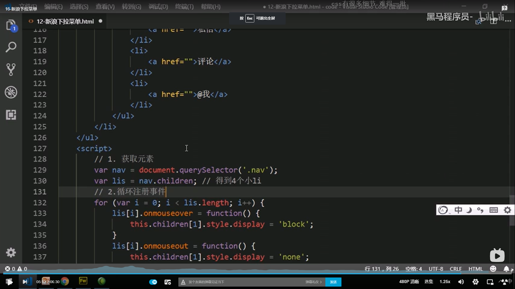Open the IME toolbar settings gear
This screenshot has height=289, width=515.
click(507, 210)
